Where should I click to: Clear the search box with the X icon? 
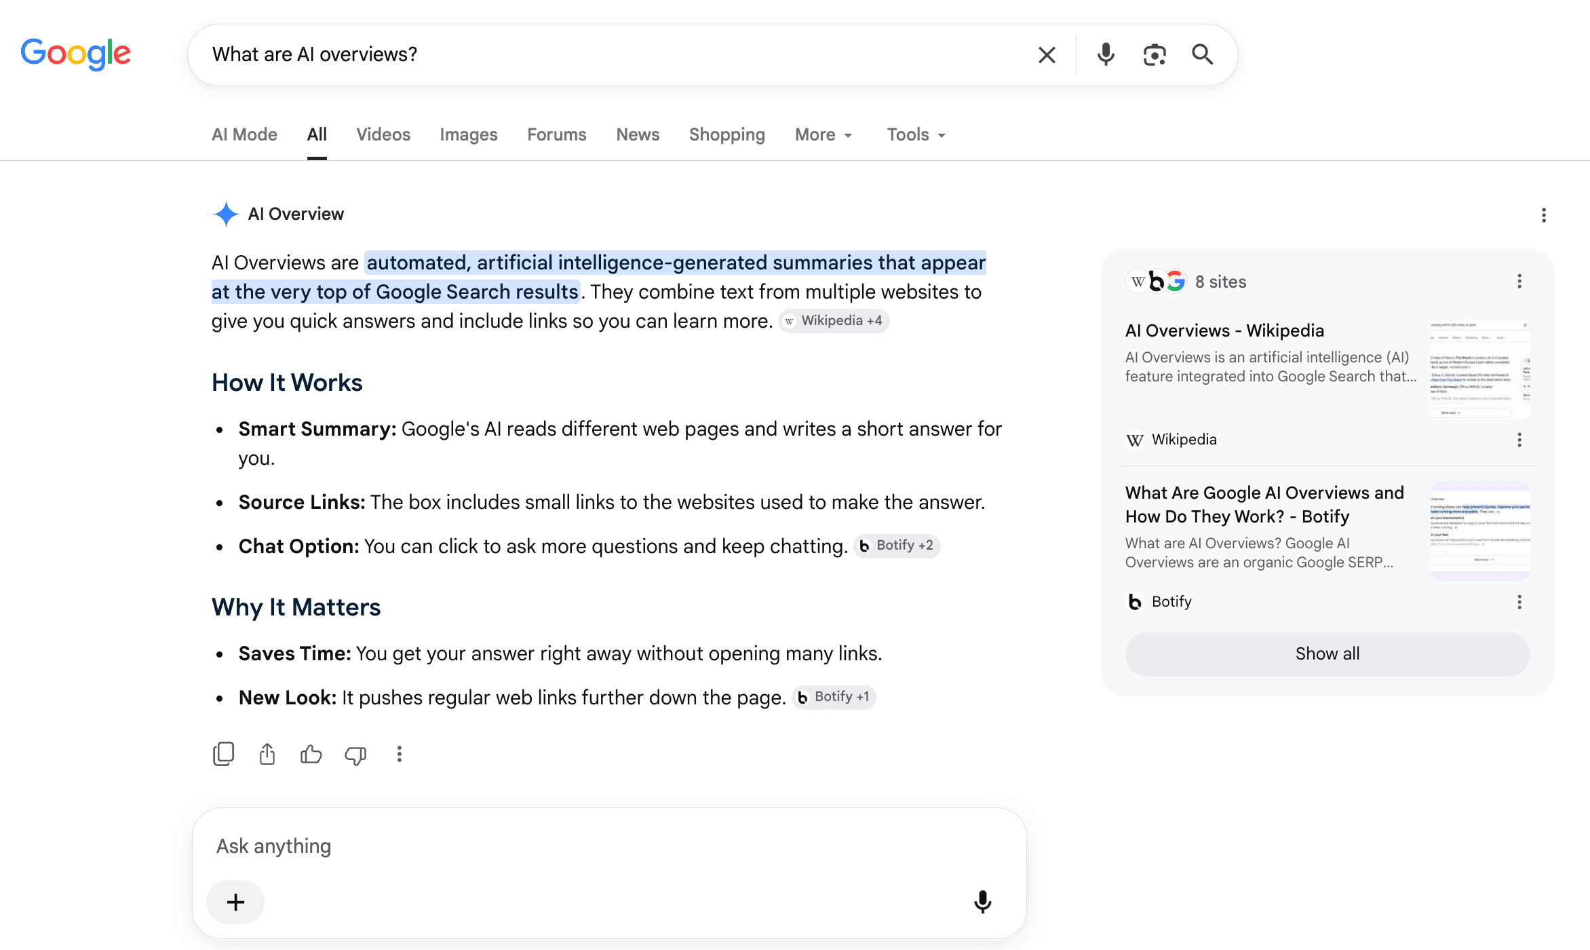pos(1047,54)
